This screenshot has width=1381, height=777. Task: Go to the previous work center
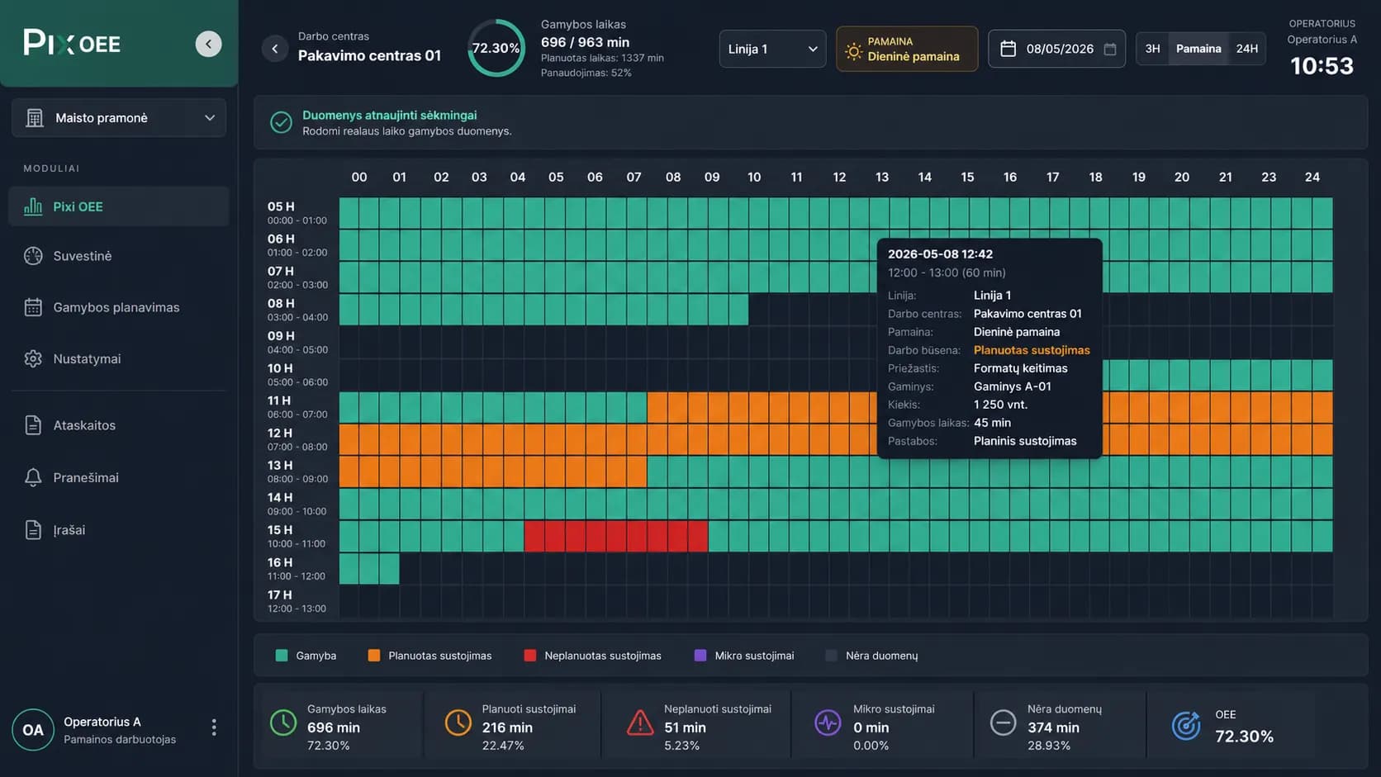click(275, 49)
